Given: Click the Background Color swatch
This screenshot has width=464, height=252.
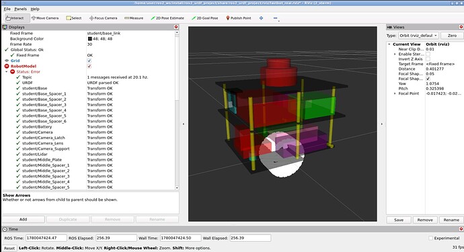Looking at the screenshot, I should pyautogui.click(x=89, y=39).
